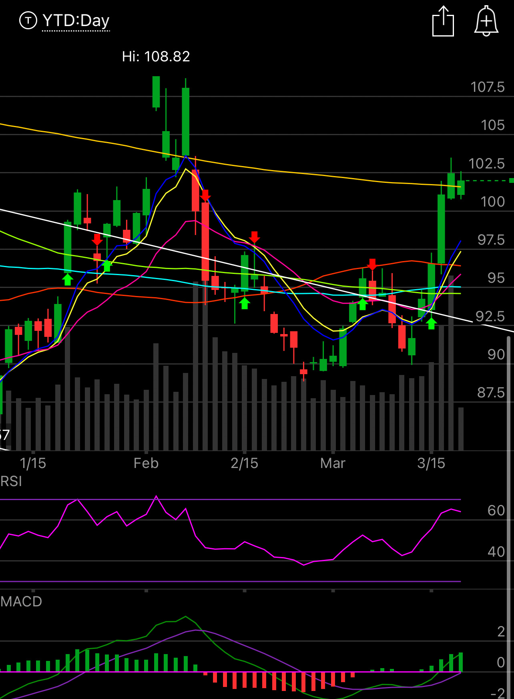This screenshot has height=699, width=514.
Task: Select the 'Hi: 108.82' high price label
Action: [x=156, y=57]
